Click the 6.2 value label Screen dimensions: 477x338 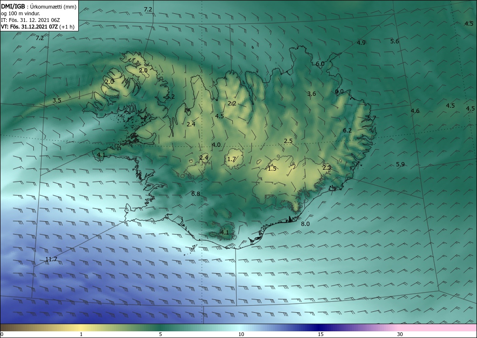(x=347, y=131)
